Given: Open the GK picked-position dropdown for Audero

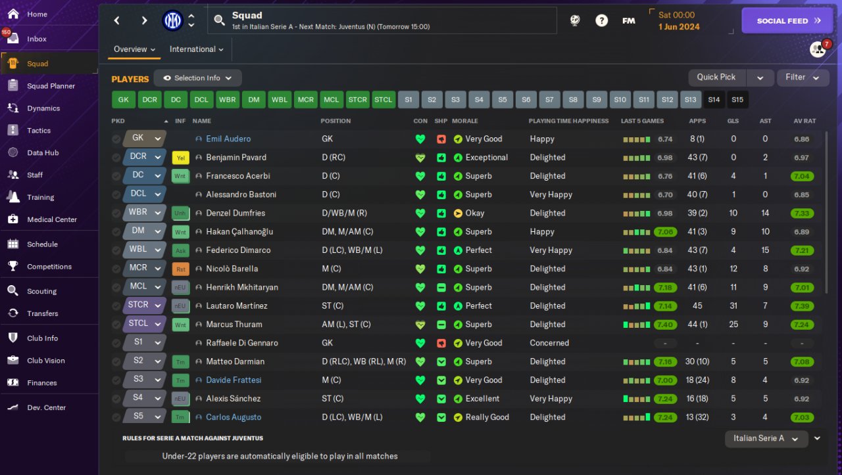Looking at the screenshot, I should point(144,139).
